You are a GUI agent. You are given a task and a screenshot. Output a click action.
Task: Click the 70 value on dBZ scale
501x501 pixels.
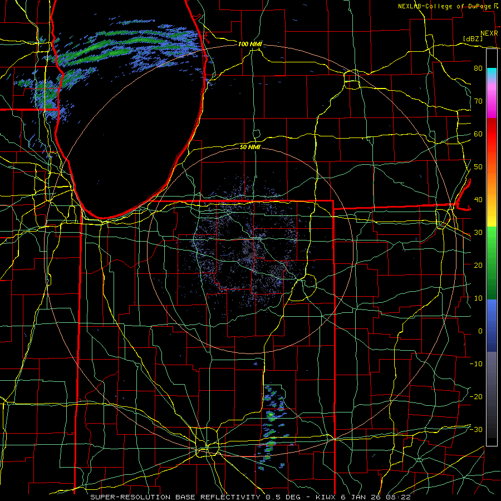(x=478, y=101)
